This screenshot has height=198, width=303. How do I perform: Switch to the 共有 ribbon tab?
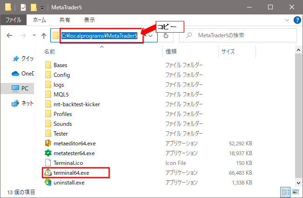point(64,20)
